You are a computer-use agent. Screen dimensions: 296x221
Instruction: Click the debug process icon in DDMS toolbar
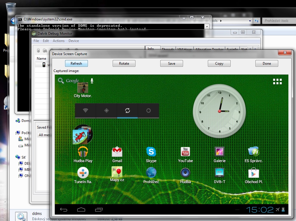tap(38, 50)
